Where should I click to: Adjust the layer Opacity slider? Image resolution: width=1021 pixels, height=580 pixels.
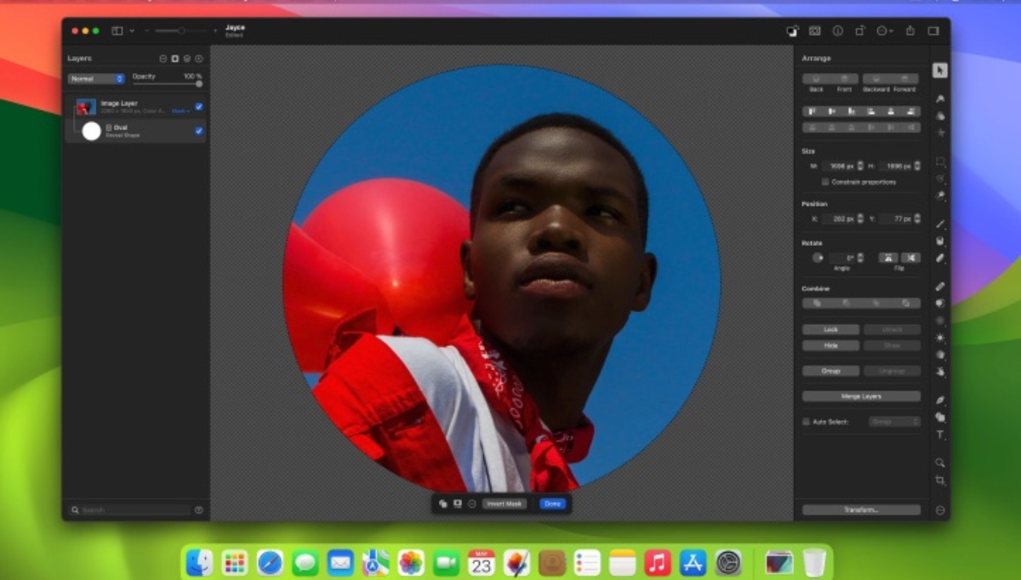click(199, 83)
